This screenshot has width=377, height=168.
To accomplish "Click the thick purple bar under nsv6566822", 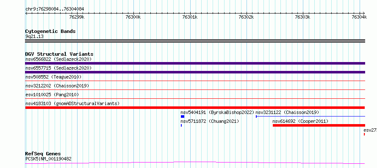I will tap(195, 63).
